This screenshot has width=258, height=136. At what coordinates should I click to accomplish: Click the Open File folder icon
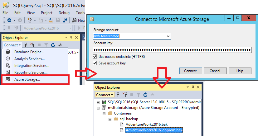point(51,20)
